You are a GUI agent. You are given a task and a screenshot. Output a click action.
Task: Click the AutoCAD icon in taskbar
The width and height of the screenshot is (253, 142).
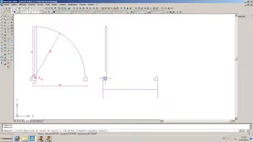[32, 138]
